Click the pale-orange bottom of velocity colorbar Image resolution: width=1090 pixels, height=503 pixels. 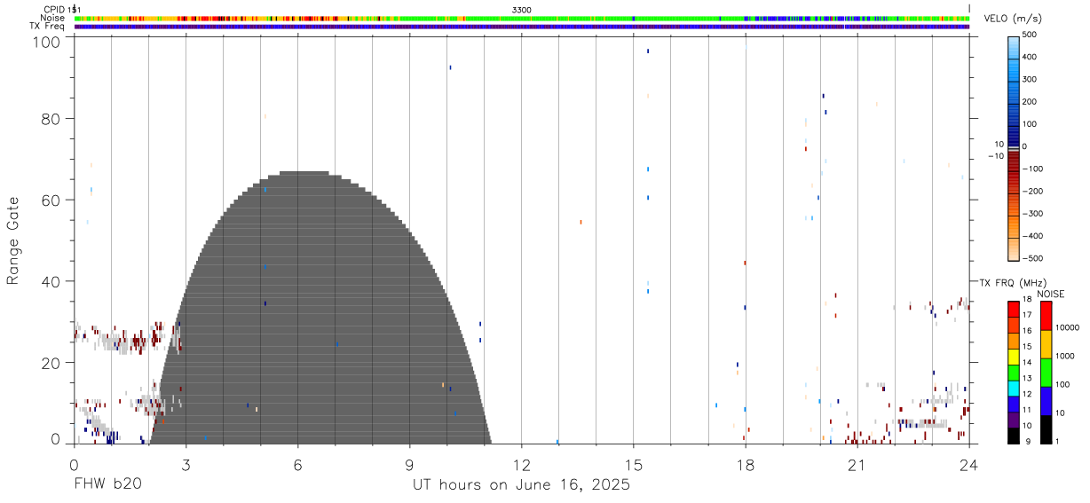(1013, 250)
